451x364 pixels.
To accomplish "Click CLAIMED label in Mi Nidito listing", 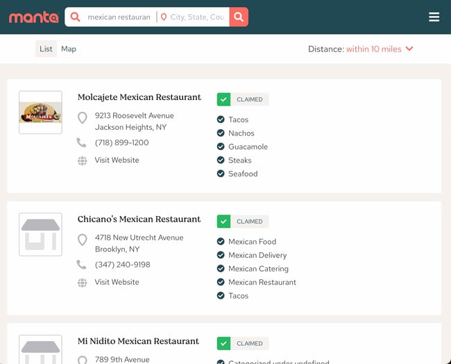I will coord(250,344).
